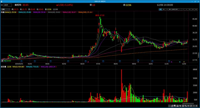Select the 30-minute period tab

coord(193,9)
